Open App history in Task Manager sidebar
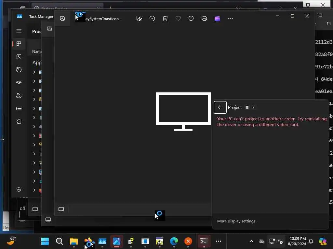 [19, 70]
